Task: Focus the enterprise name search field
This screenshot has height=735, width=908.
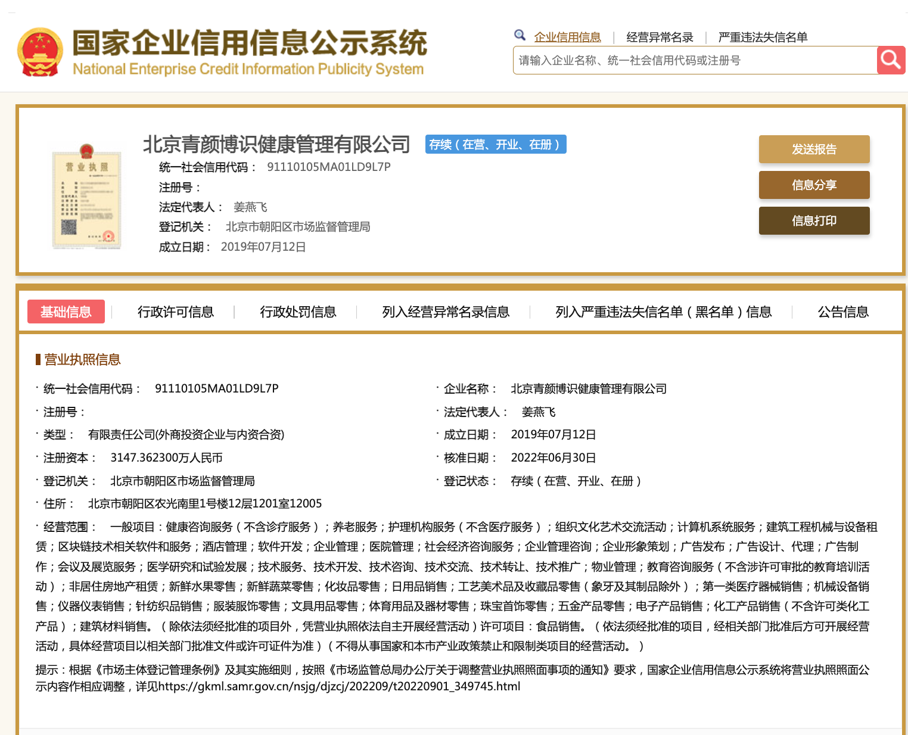Action: 694,60
